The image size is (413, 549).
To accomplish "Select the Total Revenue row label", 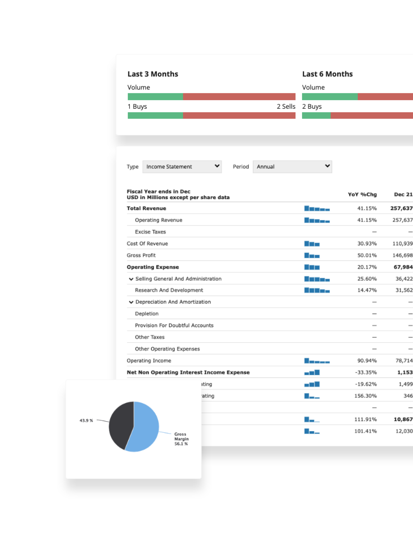I will [x=146, y=208].
